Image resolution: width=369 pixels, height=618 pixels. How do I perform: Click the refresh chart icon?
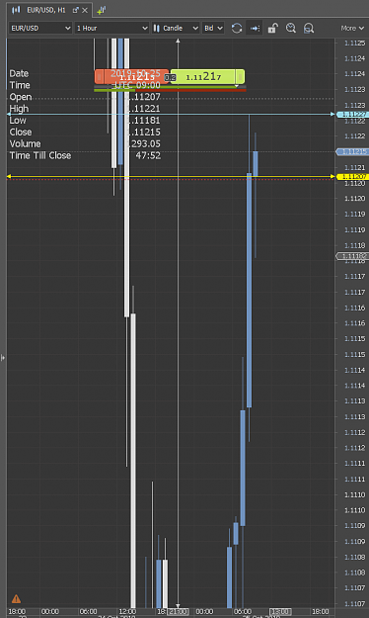click(237, 28)
